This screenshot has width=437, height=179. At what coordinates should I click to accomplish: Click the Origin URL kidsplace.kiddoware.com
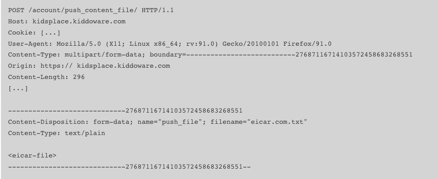pyautogui.click(x=123, y=66)
